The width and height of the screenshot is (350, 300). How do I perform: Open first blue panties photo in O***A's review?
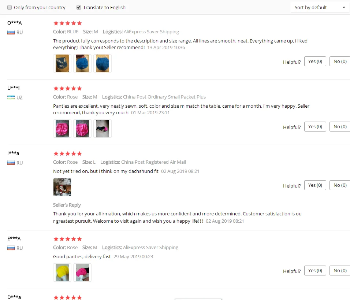[62, 63]
